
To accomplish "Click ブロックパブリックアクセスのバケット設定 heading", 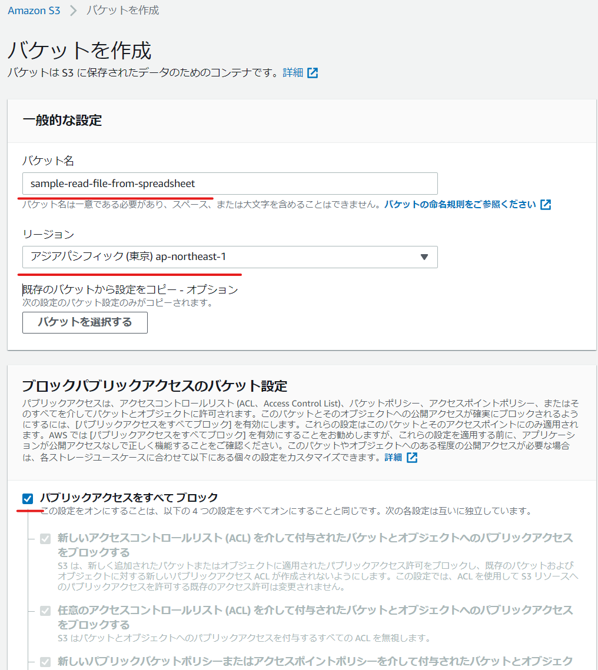I will 154,386.
